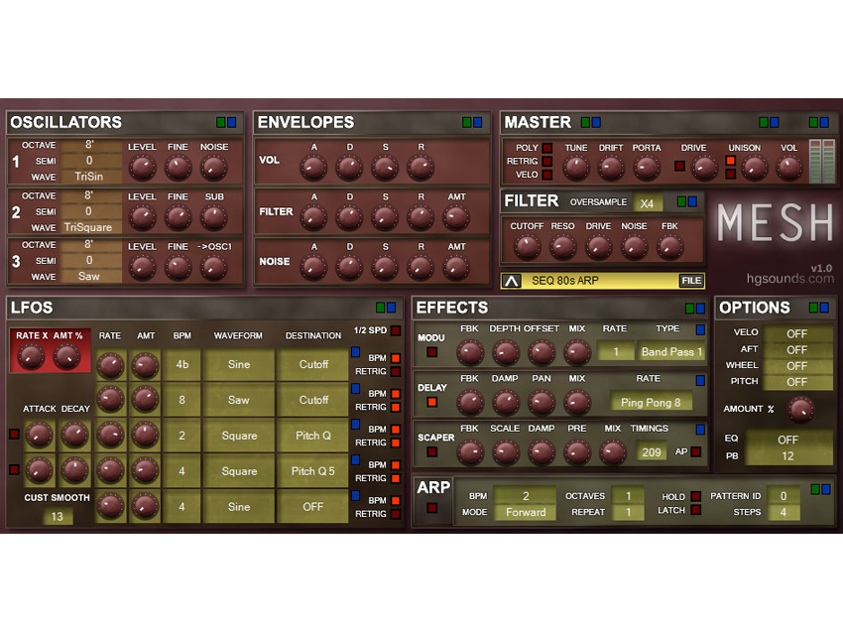Click the blue square beside the Sine Cutoff LFO row
Image resolution: width=843 pixels, height=633 pixels.
coord(355,352)
